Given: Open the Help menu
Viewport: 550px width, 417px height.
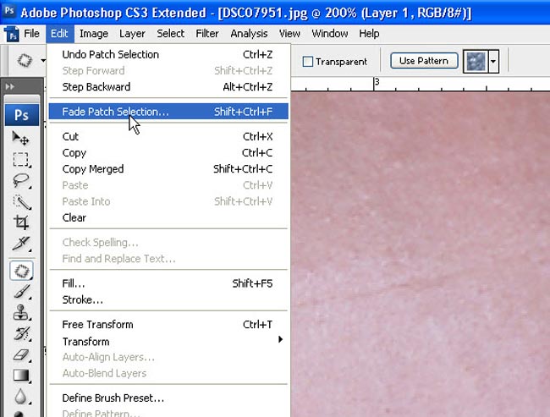Looking at the screenshot, I should coord(369,34).
